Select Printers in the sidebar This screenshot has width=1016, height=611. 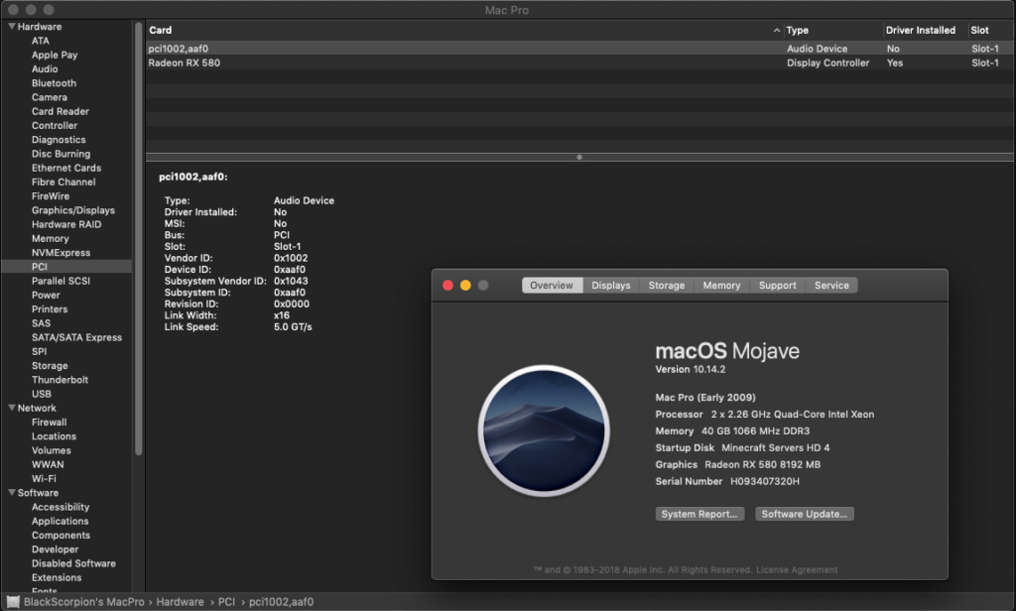(50, 309)
